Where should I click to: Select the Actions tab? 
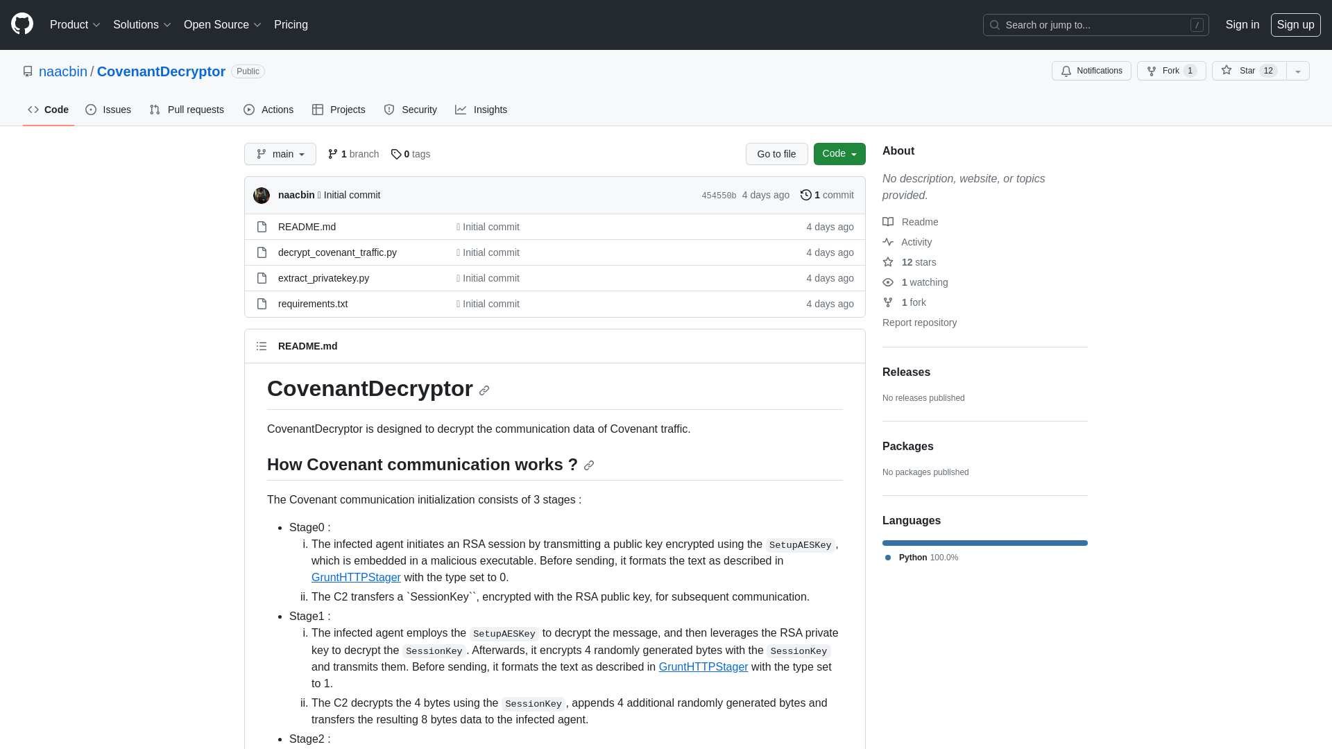[268, 110]
